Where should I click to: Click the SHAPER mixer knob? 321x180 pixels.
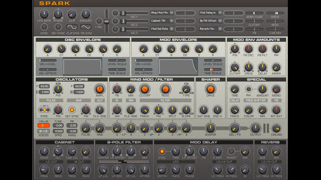[210, 128]
